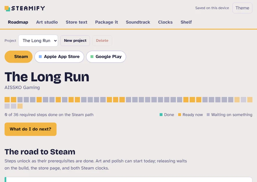Create a New project

tap(75, 41)
